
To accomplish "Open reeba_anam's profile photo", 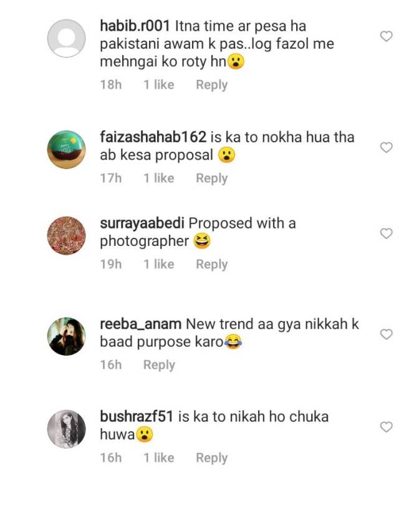I will tap(66, 336).
